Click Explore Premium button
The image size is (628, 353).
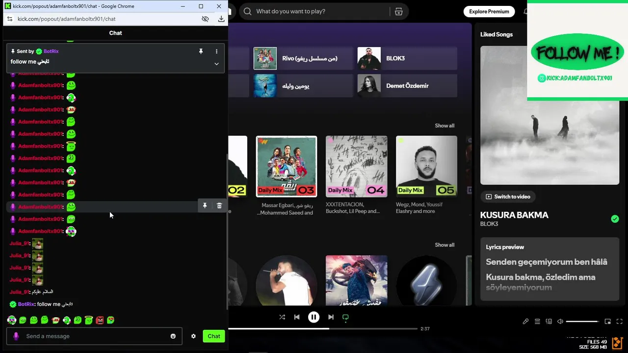[489, 11]
